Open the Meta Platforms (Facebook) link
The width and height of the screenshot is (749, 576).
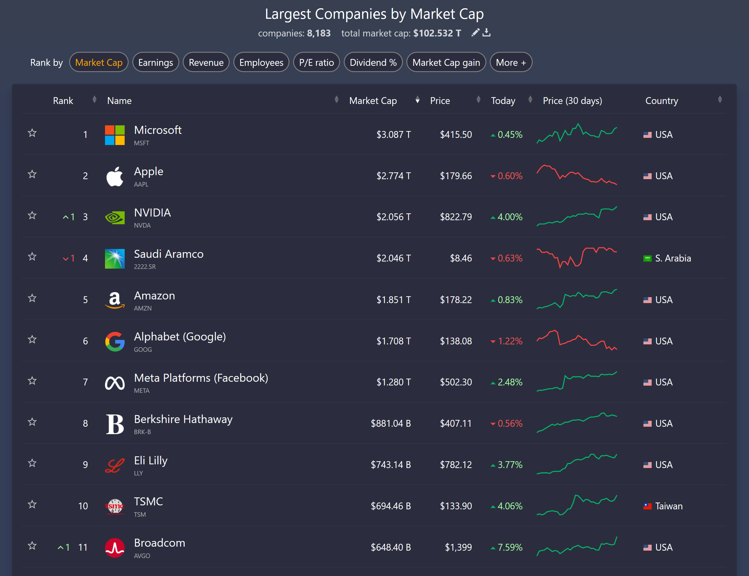[x=201, y=378]
